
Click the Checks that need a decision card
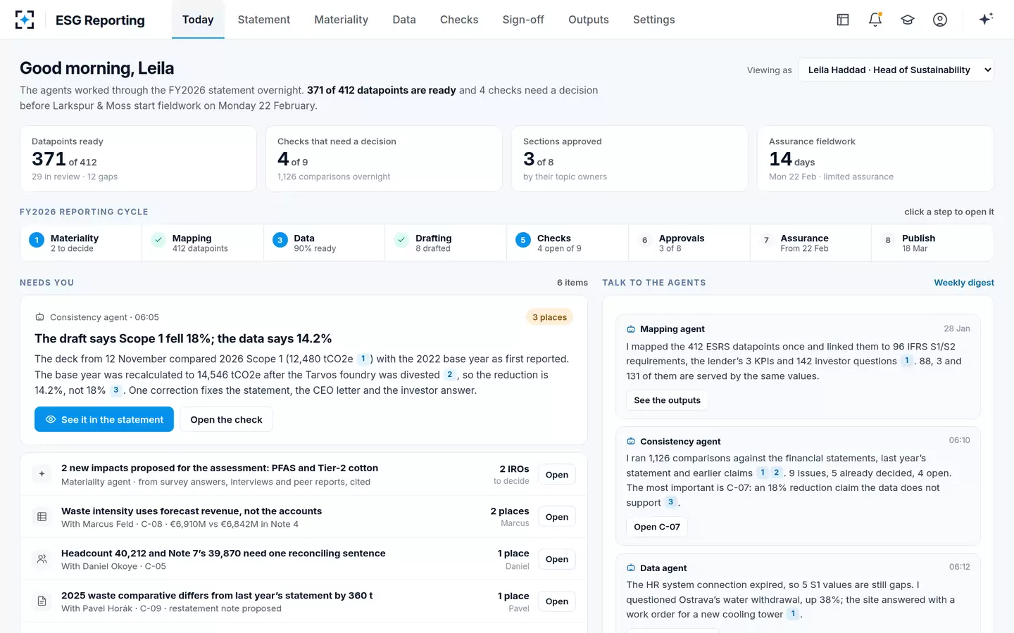(x=384, y=158)
